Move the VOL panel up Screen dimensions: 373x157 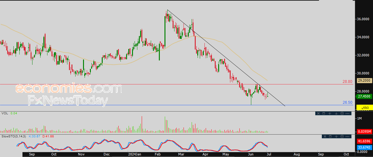click(x=330, y=113)
